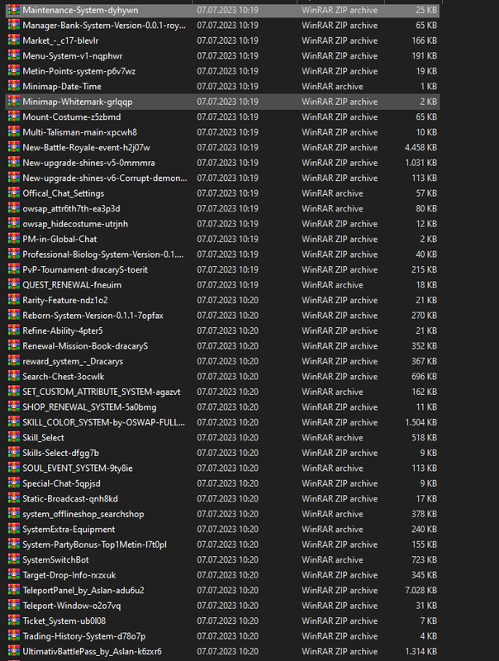Select file name System-PartyBonus-Top1Metin-l7t0pl
Image resolution: width=499 pixels, height=661 pixels.
pyautogui.click(x=94, y=544)
